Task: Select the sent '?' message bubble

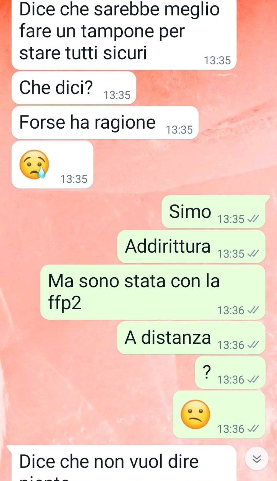Action: point(230,372)
